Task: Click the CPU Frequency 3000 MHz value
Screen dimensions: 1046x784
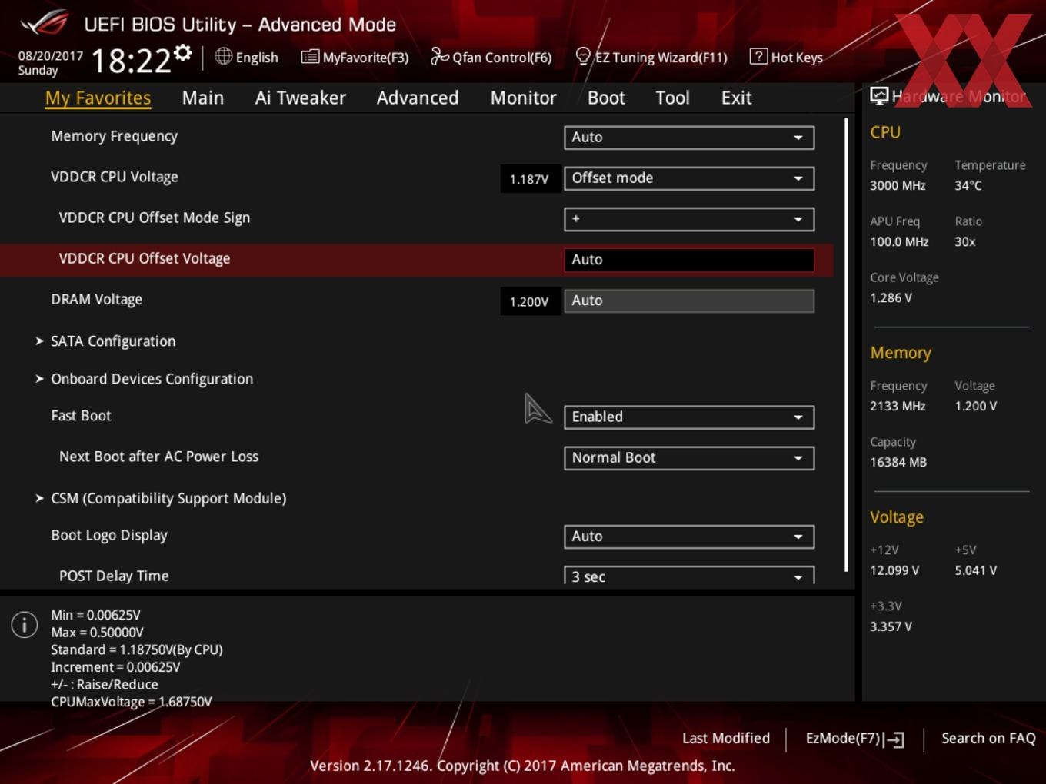Action: tap(898, 186)
